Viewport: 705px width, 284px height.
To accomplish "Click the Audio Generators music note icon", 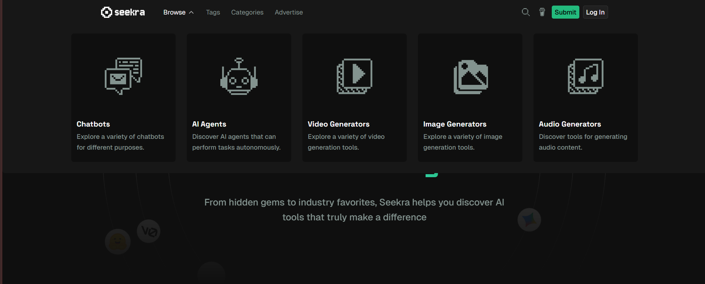I will click(586, 76).
